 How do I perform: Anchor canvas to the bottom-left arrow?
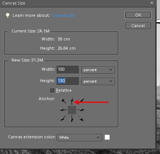pos(63,118)
